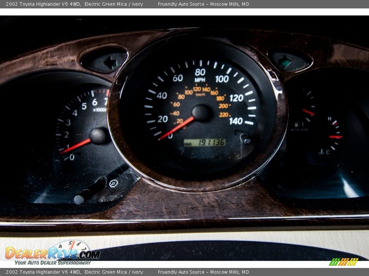Click the 5 on the tachometer
This screenshot has height=276, width=369.
[x=84, y=106]
